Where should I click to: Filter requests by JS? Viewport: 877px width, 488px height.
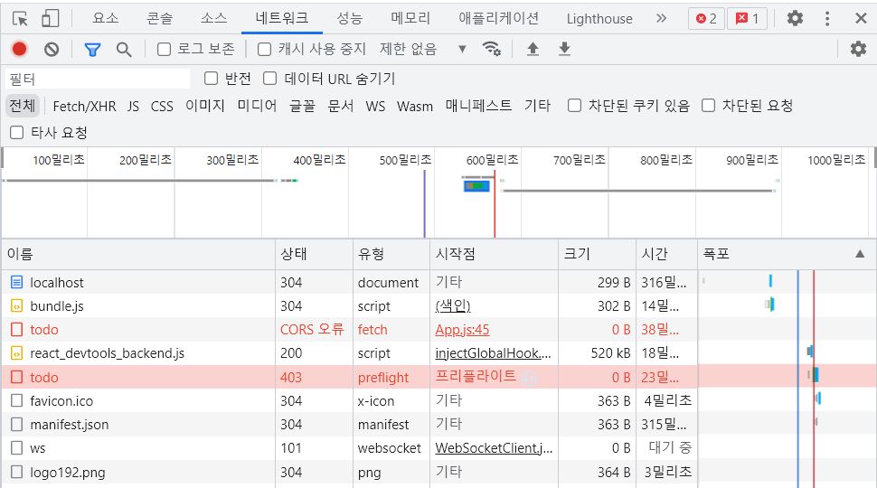click(x=133, y=107)
